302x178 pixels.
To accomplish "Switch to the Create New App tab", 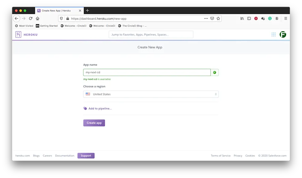I will click(x=57, y=10).
